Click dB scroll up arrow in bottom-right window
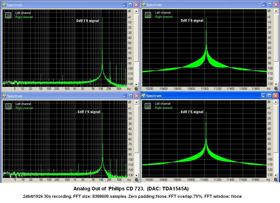 (276, 102)
